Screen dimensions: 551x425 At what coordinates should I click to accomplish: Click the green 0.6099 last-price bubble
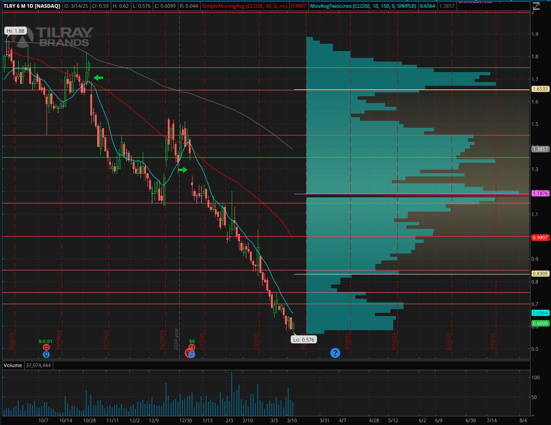[x=540, y=323]
